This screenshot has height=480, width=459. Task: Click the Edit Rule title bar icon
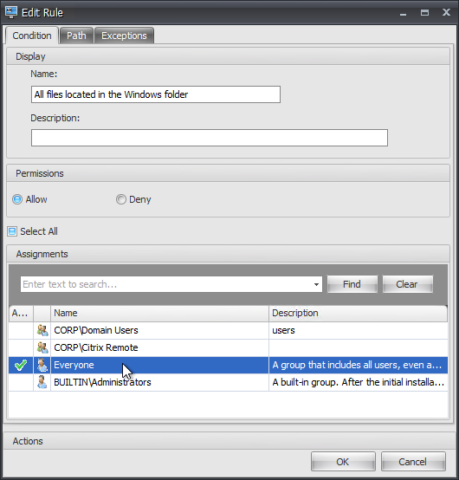pyautogui.click(x=11, y=12)
